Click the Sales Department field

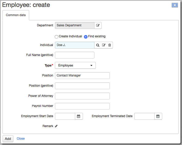[x=75, y=25]
